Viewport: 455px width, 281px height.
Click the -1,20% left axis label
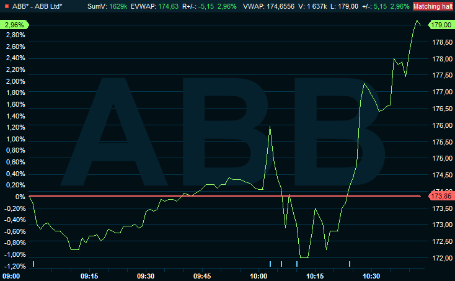click(x=14, y=266)
